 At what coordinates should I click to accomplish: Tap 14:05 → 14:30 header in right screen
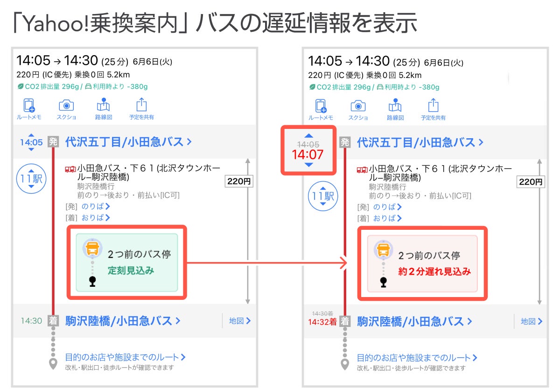tap(349, 61)
